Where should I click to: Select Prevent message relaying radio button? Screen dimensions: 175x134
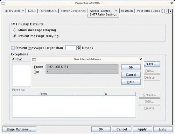(x=15, y=36)
